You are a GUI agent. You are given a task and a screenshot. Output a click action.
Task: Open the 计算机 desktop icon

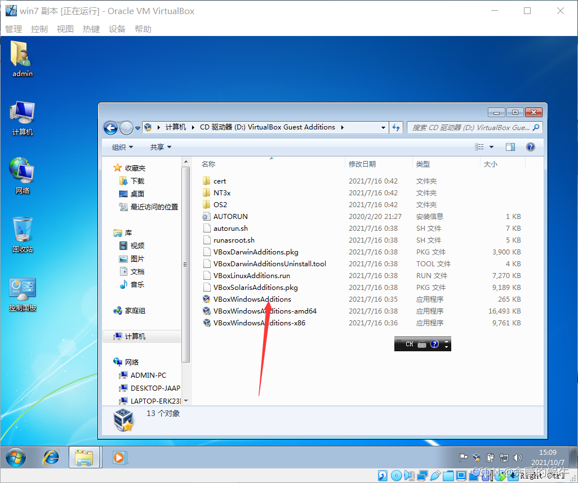pyautogui.click(x=23, y=118)
